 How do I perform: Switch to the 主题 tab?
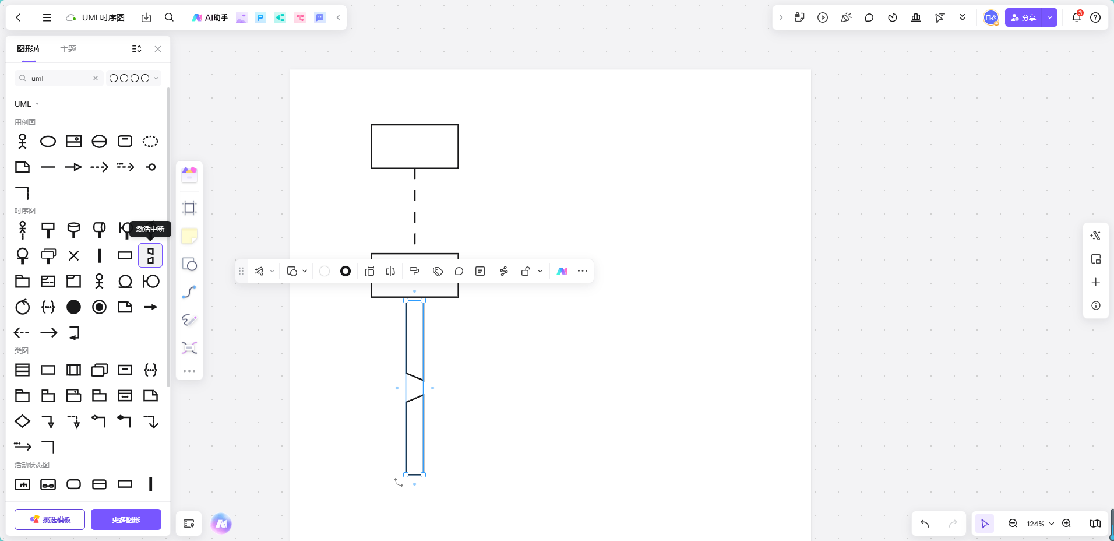pos(68,49)
